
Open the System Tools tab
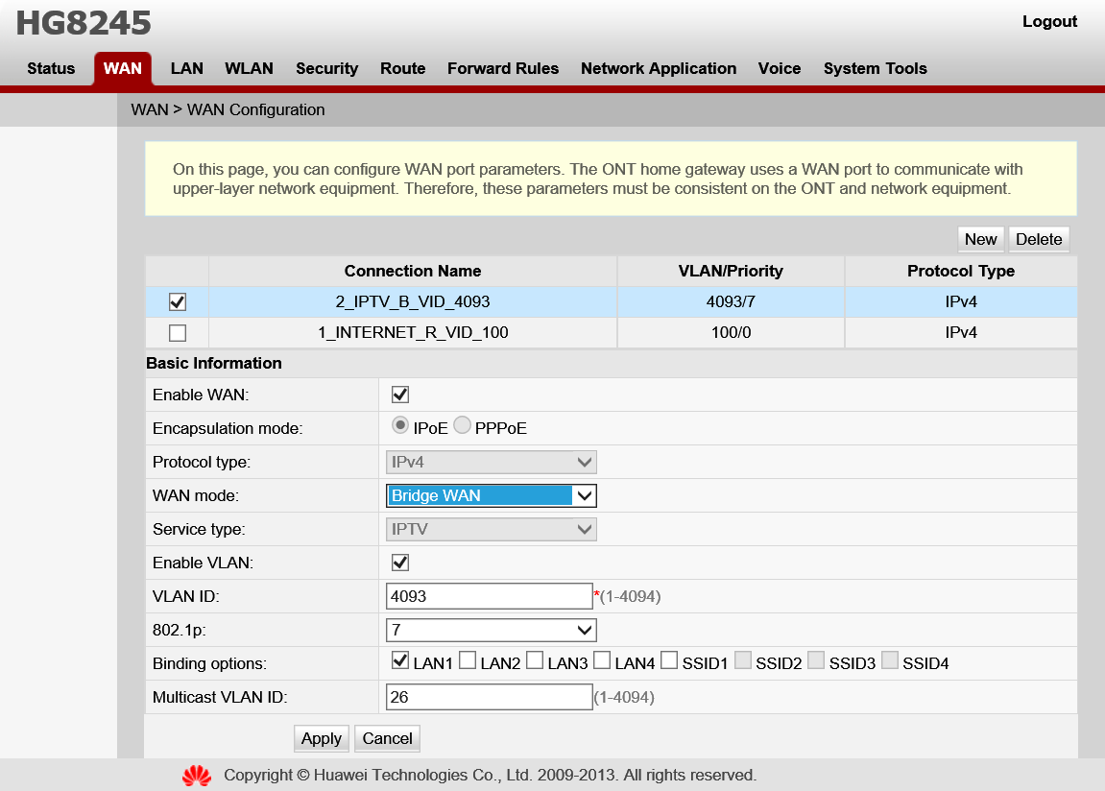point(875,68)
